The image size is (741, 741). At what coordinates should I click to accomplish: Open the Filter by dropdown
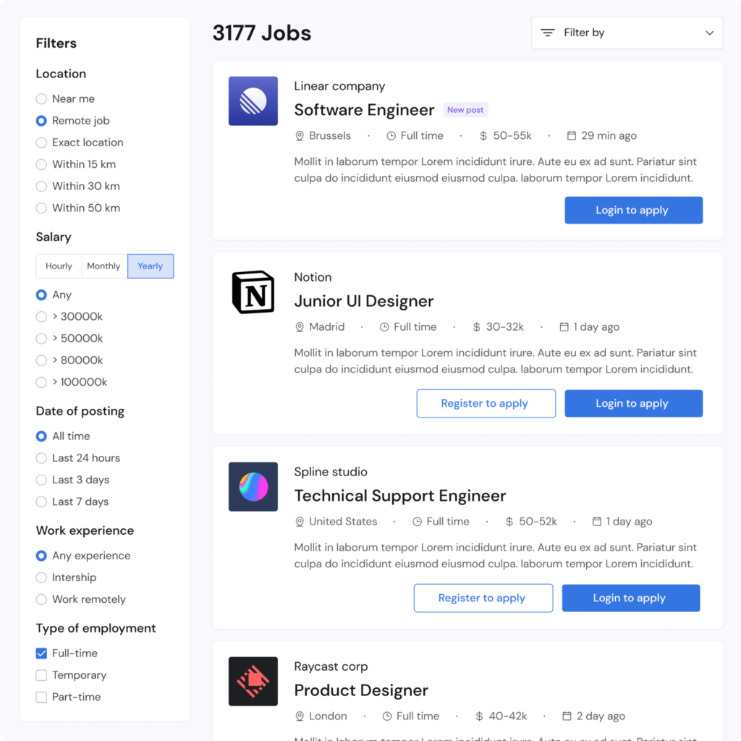click(x=627, y=33)
